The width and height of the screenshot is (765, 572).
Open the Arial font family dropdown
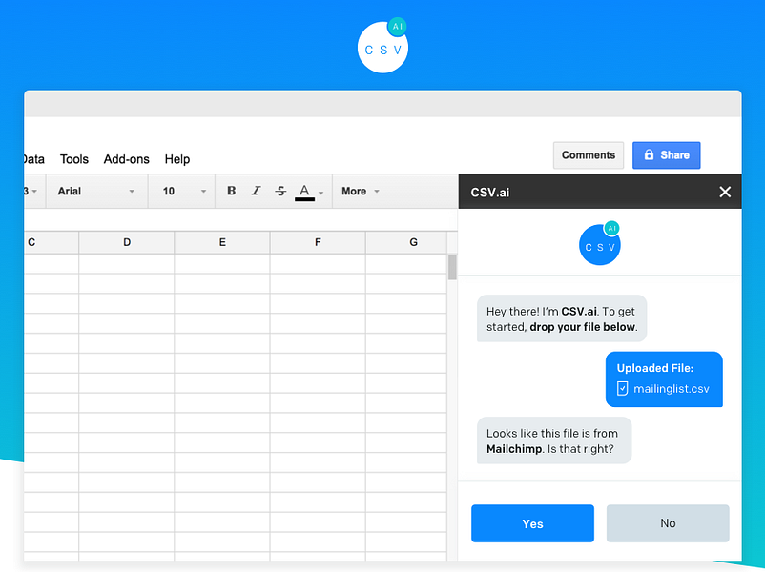95,191
